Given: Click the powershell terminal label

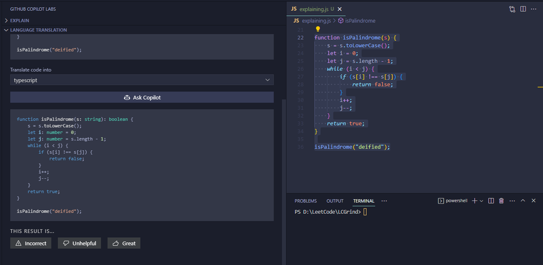Looking at the screenshot, I should coord(457,201).
